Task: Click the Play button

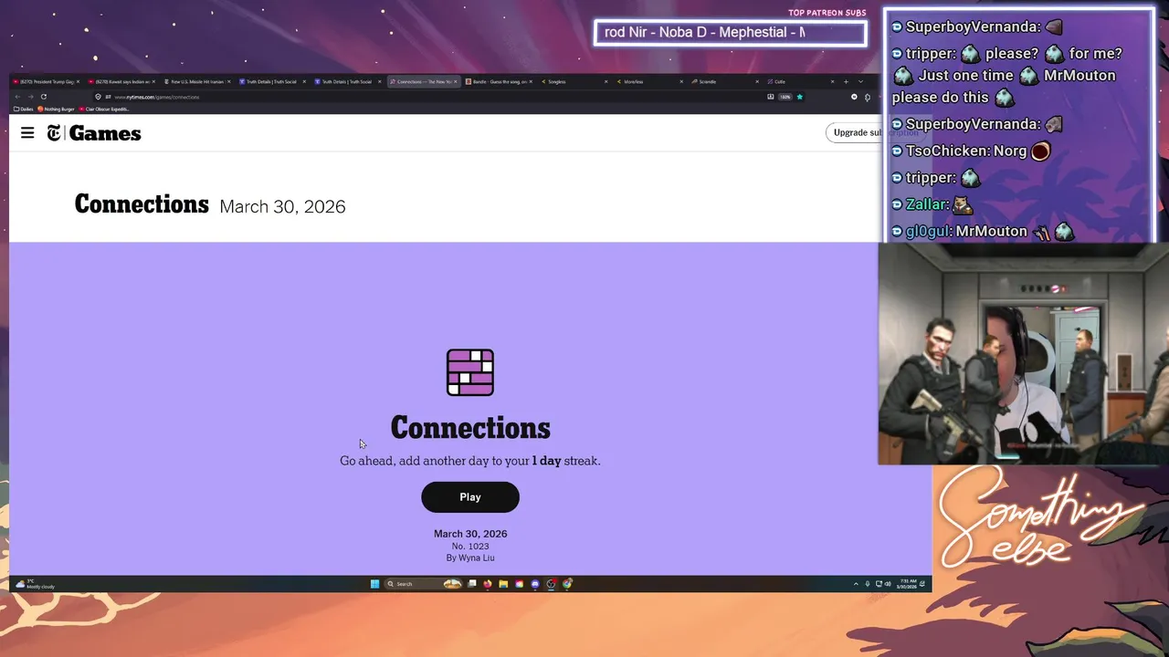Action: (470, 497)
